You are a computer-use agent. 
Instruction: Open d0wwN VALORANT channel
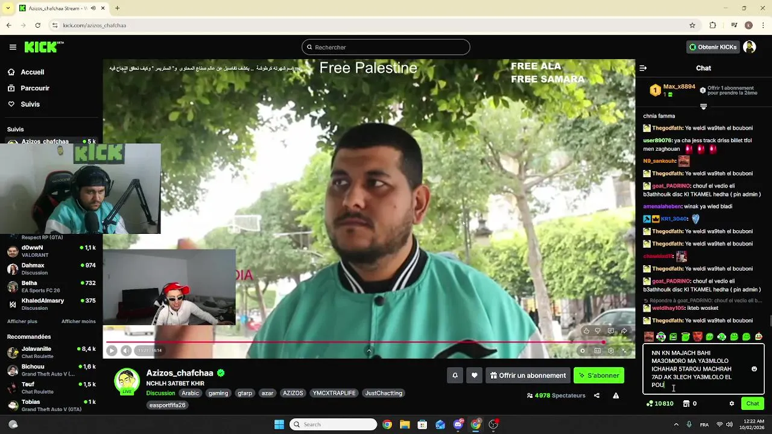tap(51, 251)
